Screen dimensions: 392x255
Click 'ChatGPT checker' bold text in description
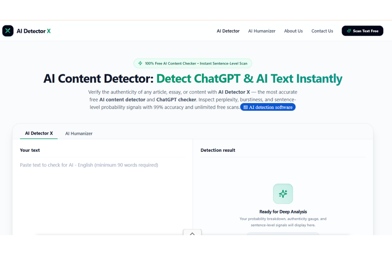coord(176,100)
